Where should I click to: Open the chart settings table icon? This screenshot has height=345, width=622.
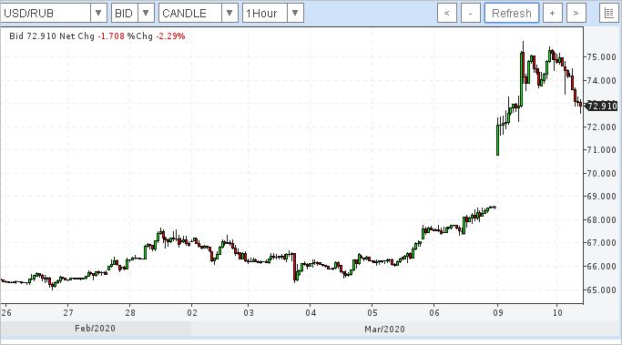tap(609, 13)
